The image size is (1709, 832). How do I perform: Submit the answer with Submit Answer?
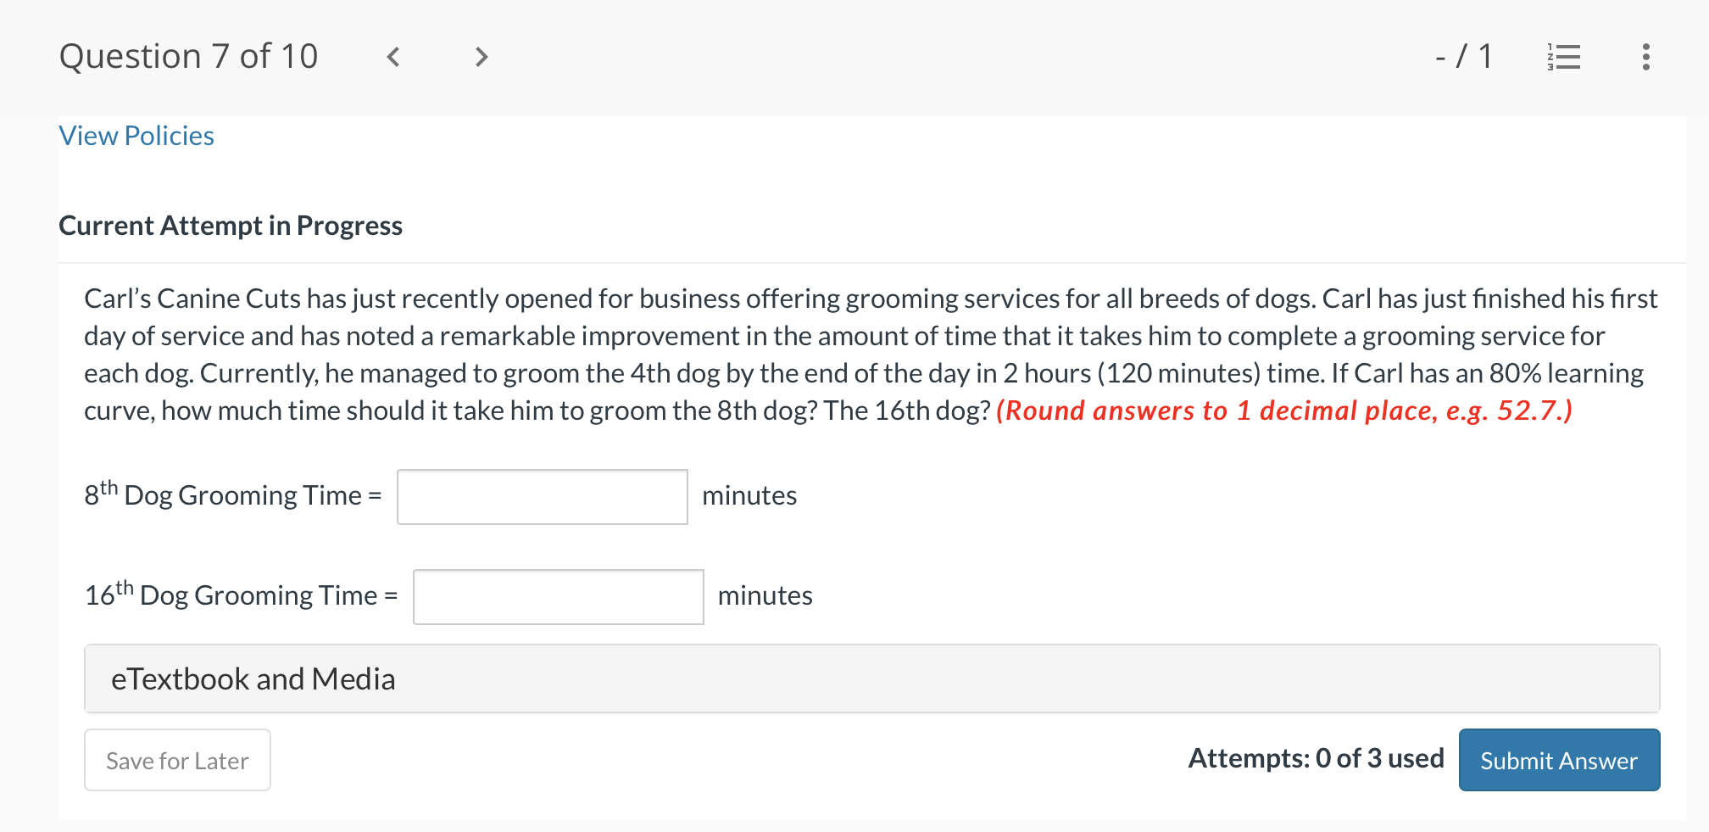pos(1559,760)
